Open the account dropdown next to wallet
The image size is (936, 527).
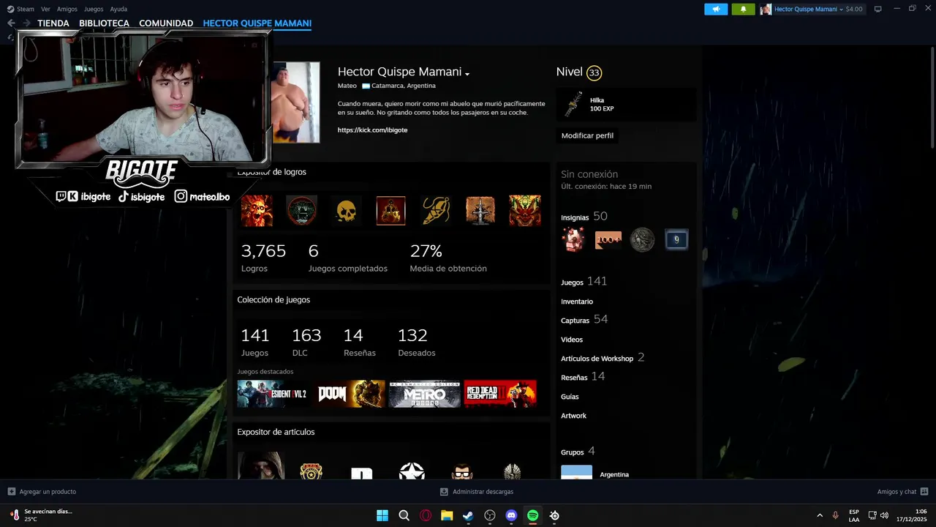[841, 10]
